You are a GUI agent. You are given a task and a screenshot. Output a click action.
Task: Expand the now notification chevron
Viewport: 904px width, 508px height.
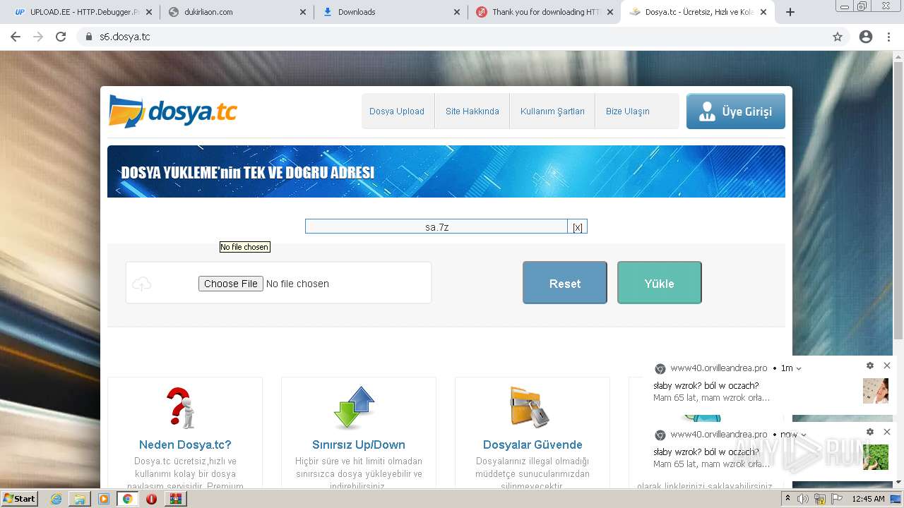click(804, 435)
